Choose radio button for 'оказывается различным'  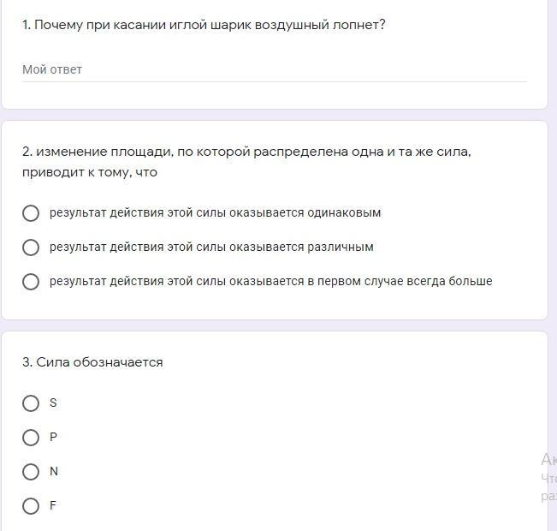[31, 248]
